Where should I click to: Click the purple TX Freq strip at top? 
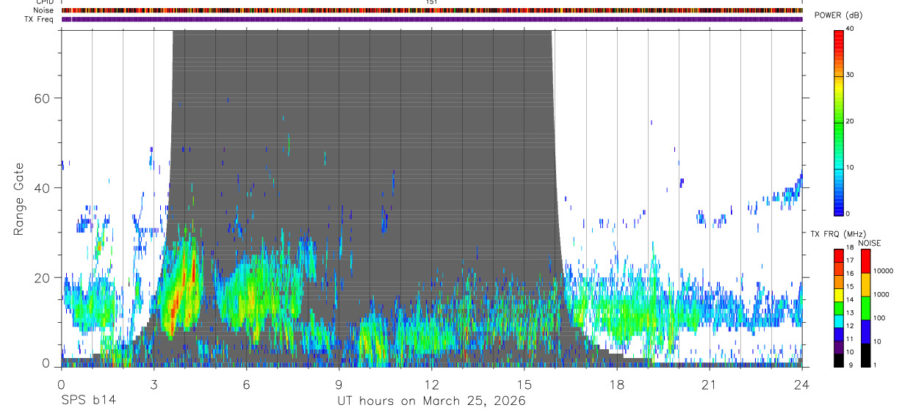(432, 19)
